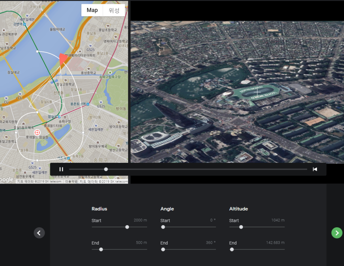Screen dimensions: 344x266
Task: Adjust the Altitude Start slider handle
Action: 241,227
